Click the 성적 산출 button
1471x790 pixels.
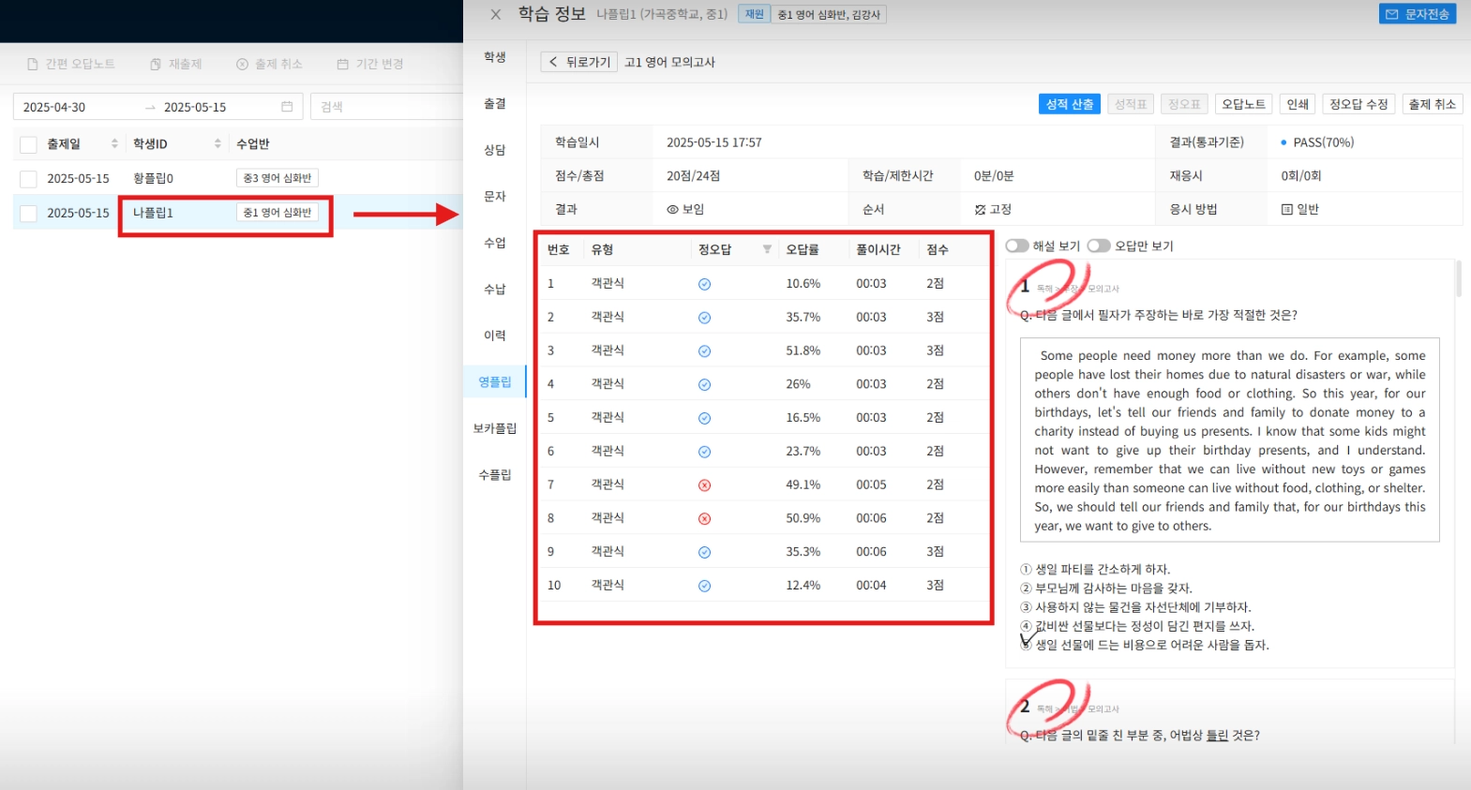(x=1070, y=104)
